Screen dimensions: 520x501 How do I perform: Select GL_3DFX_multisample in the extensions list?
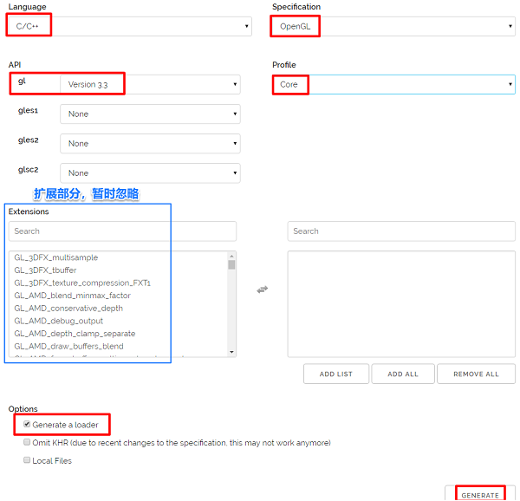point(56,257)
